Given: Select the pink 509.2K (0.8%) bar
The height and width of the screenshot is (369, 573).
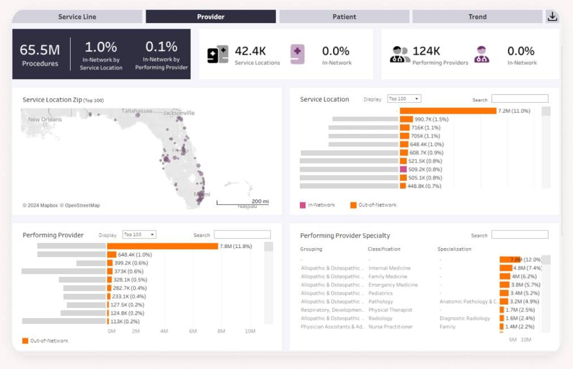Looking at the screenshot, I should 403,170.
